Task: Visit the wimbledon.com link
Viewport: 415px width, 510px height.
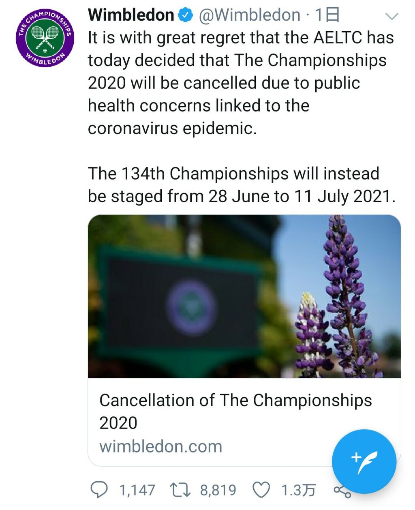Action: pyautogui.click(x=161, y=447)
